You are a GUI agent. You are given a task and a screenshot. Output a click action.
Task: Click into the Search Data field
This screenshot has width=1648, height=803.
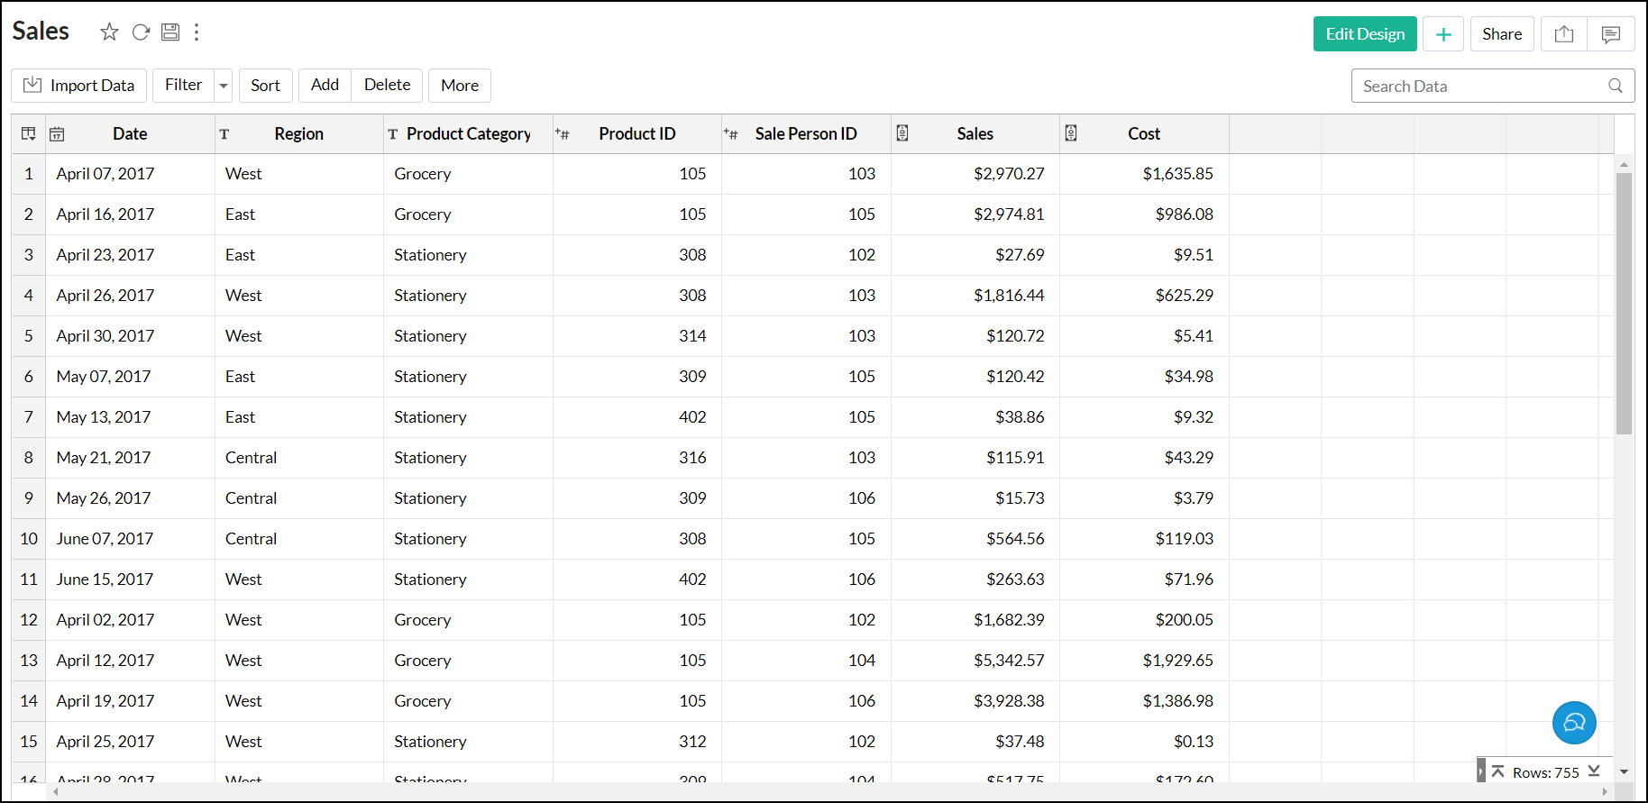coord(1479,87)
